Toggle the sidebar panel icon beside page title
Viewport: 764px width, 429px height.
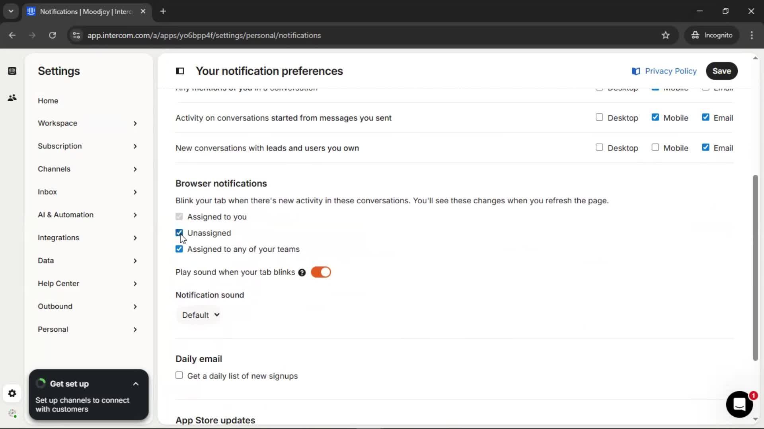(180, 71)
